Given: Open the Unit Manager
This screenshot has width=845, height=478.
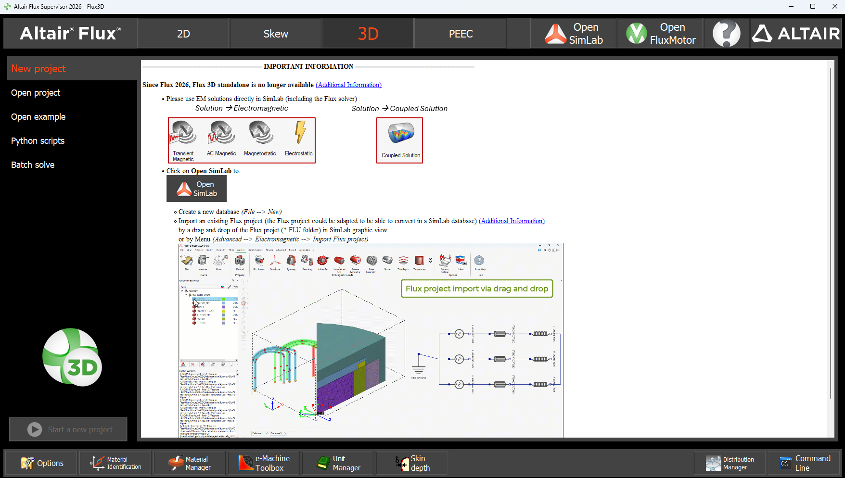Looking at the screenshot, I should 338,463.
